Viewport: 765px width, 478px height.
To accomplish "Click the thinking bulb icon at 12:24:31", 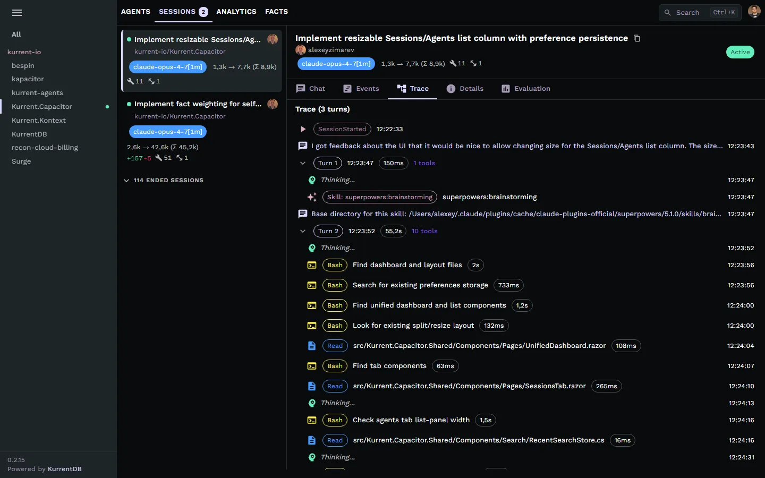I will pos(312,457).
